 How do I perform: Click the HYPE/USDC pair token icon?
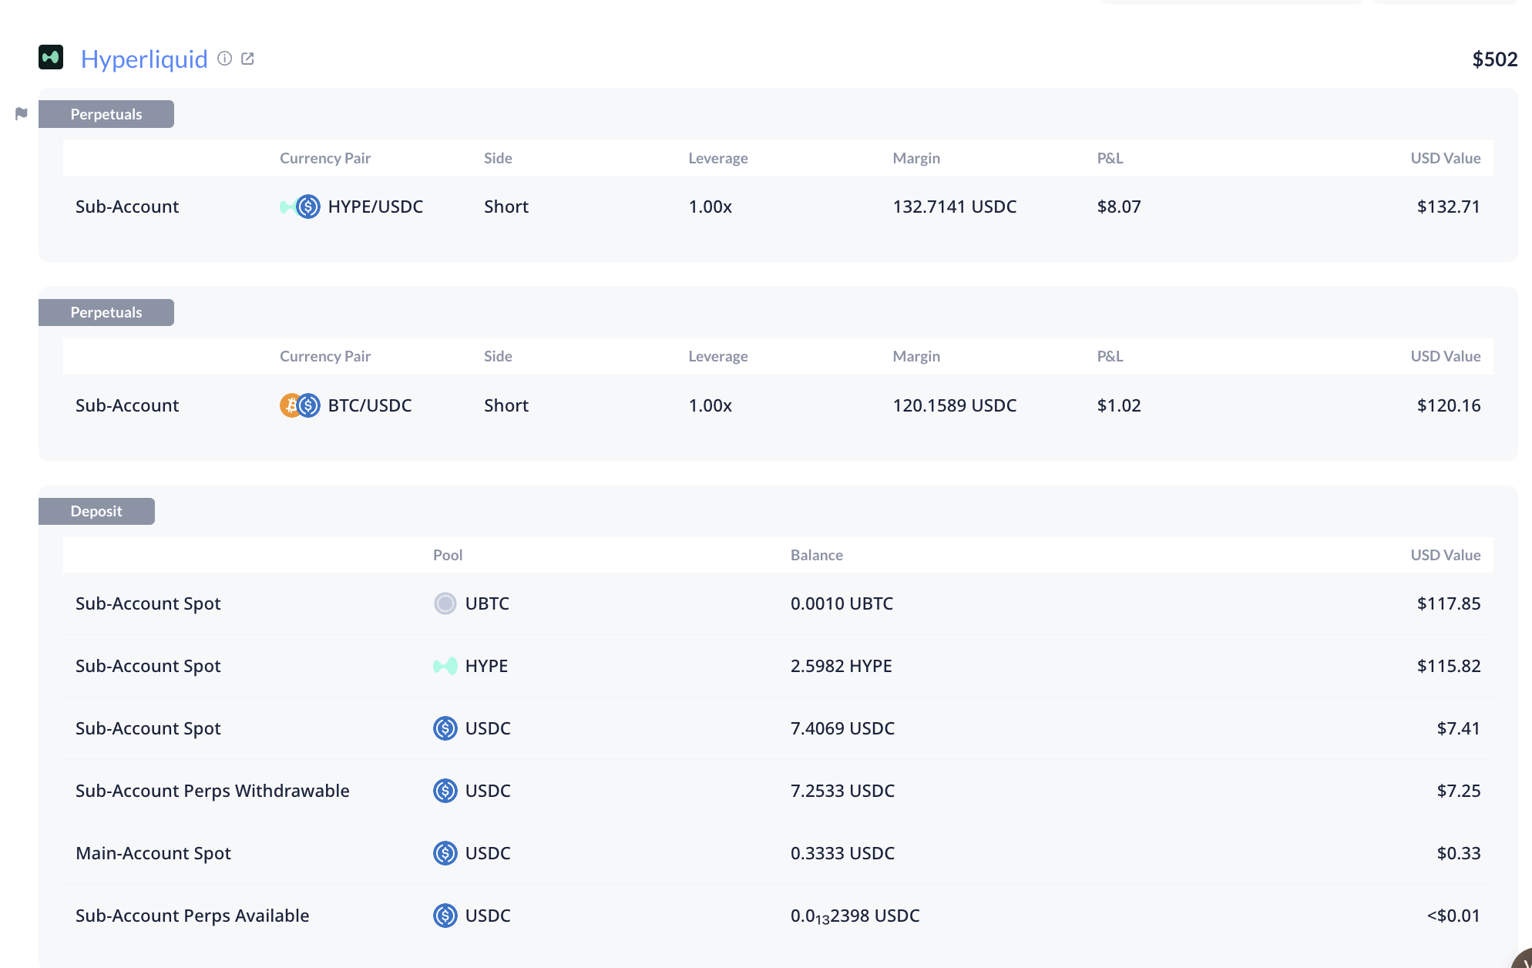(x=300, y=207)
